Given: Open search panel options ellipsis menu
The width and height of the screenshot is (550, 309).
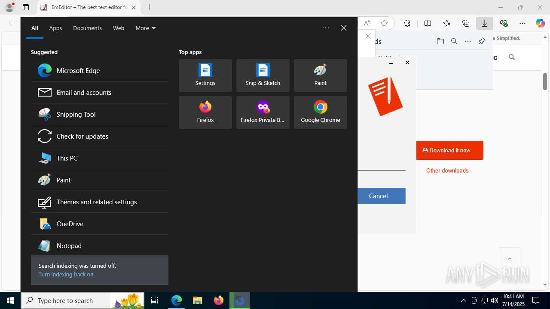Looking at the screenshot, I should click(x=326, y=28).
